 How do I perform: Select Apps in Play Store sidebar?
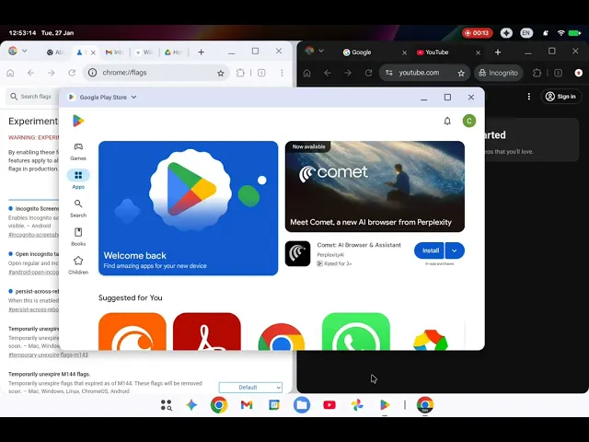[78, 180]
